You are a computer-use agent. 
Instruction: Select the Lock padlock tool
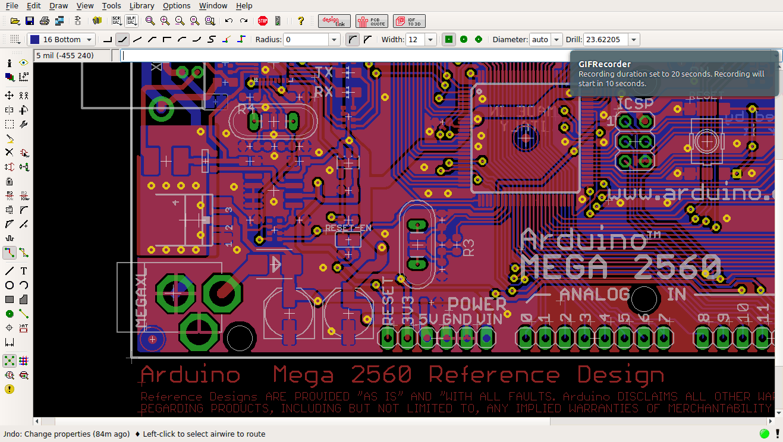(10, 181)
